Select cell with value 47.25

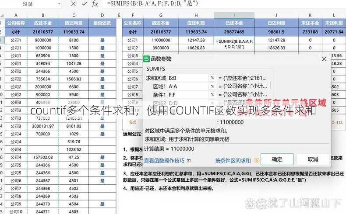pos(74,157)
